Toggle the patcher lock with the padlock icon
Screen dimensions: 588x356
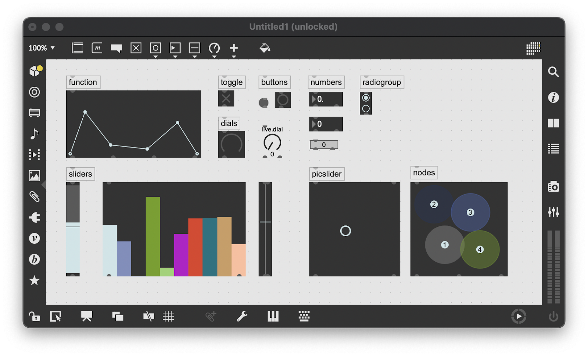coord(34,316)
